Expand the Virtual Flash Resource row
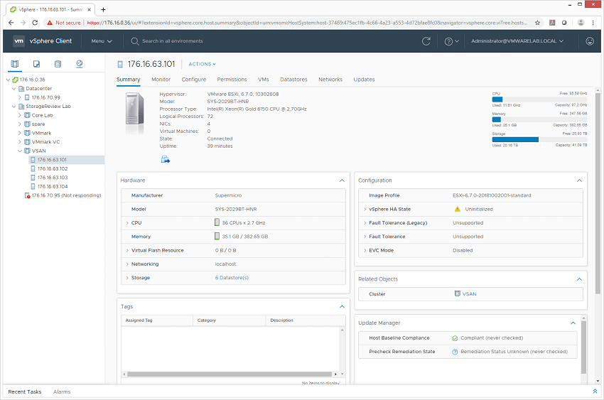This screenshot has width=604, height=400. click(x=127, y=250)
